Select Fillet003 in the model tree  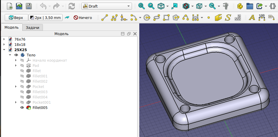tap(40, 92)
